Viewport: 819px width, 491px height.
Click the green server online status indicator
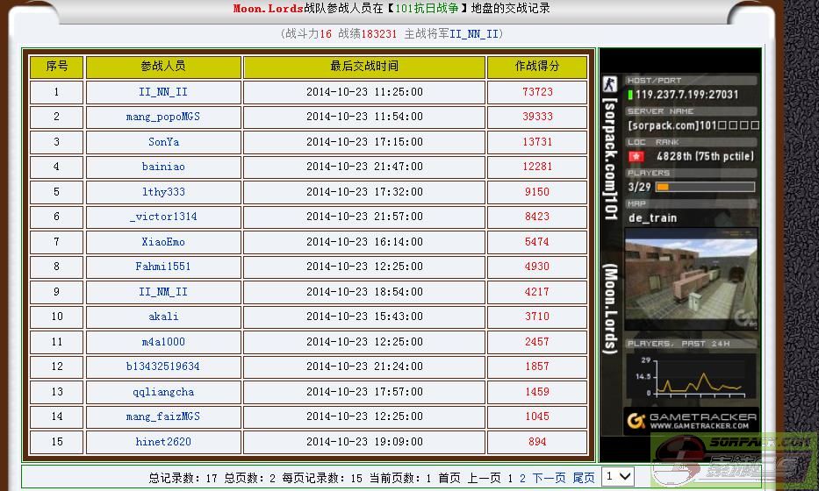pyautogui.click(x=630, y=95)
